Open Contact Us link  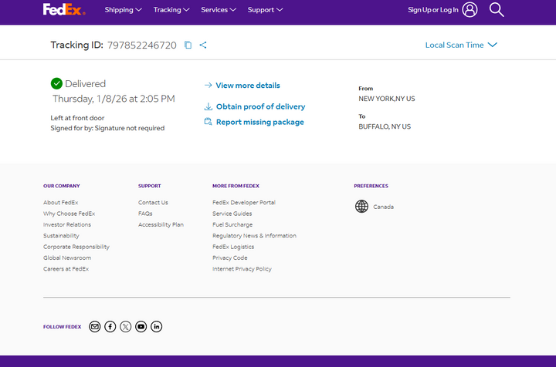[153, 203]
